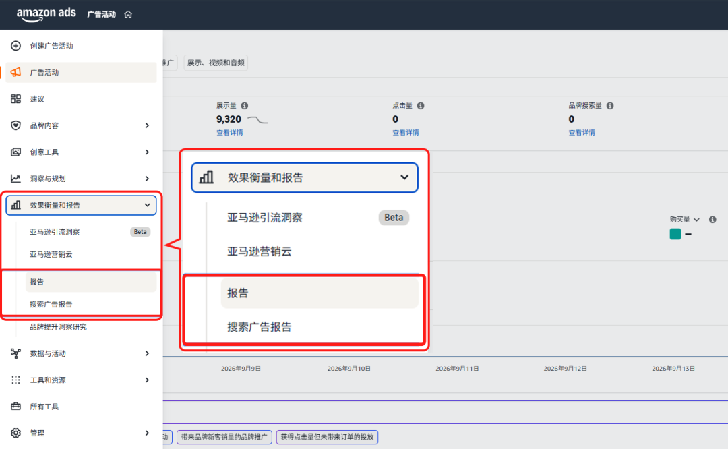Click the plus icon for 创建广告活动
728x449 pixels.
coord(16,45)
